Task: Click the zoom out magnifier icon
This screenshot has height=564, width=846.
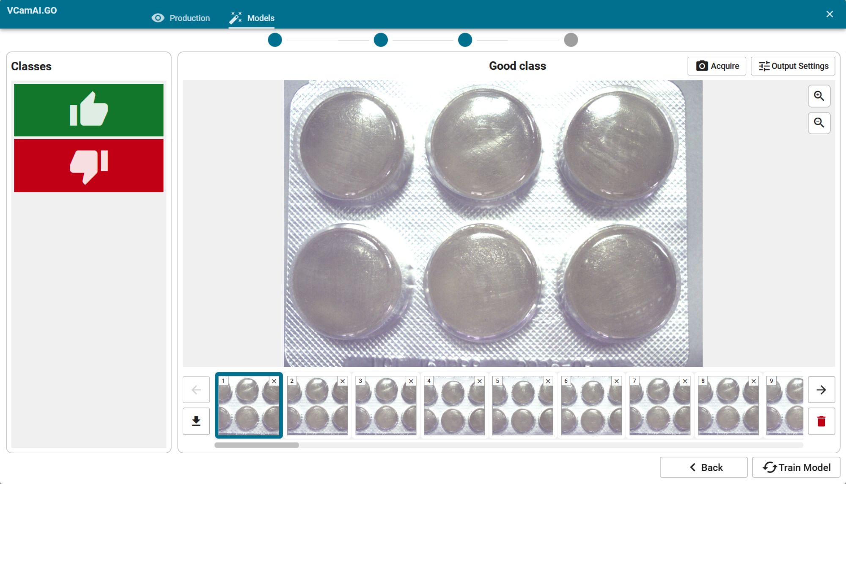Action: coord(819,123)
